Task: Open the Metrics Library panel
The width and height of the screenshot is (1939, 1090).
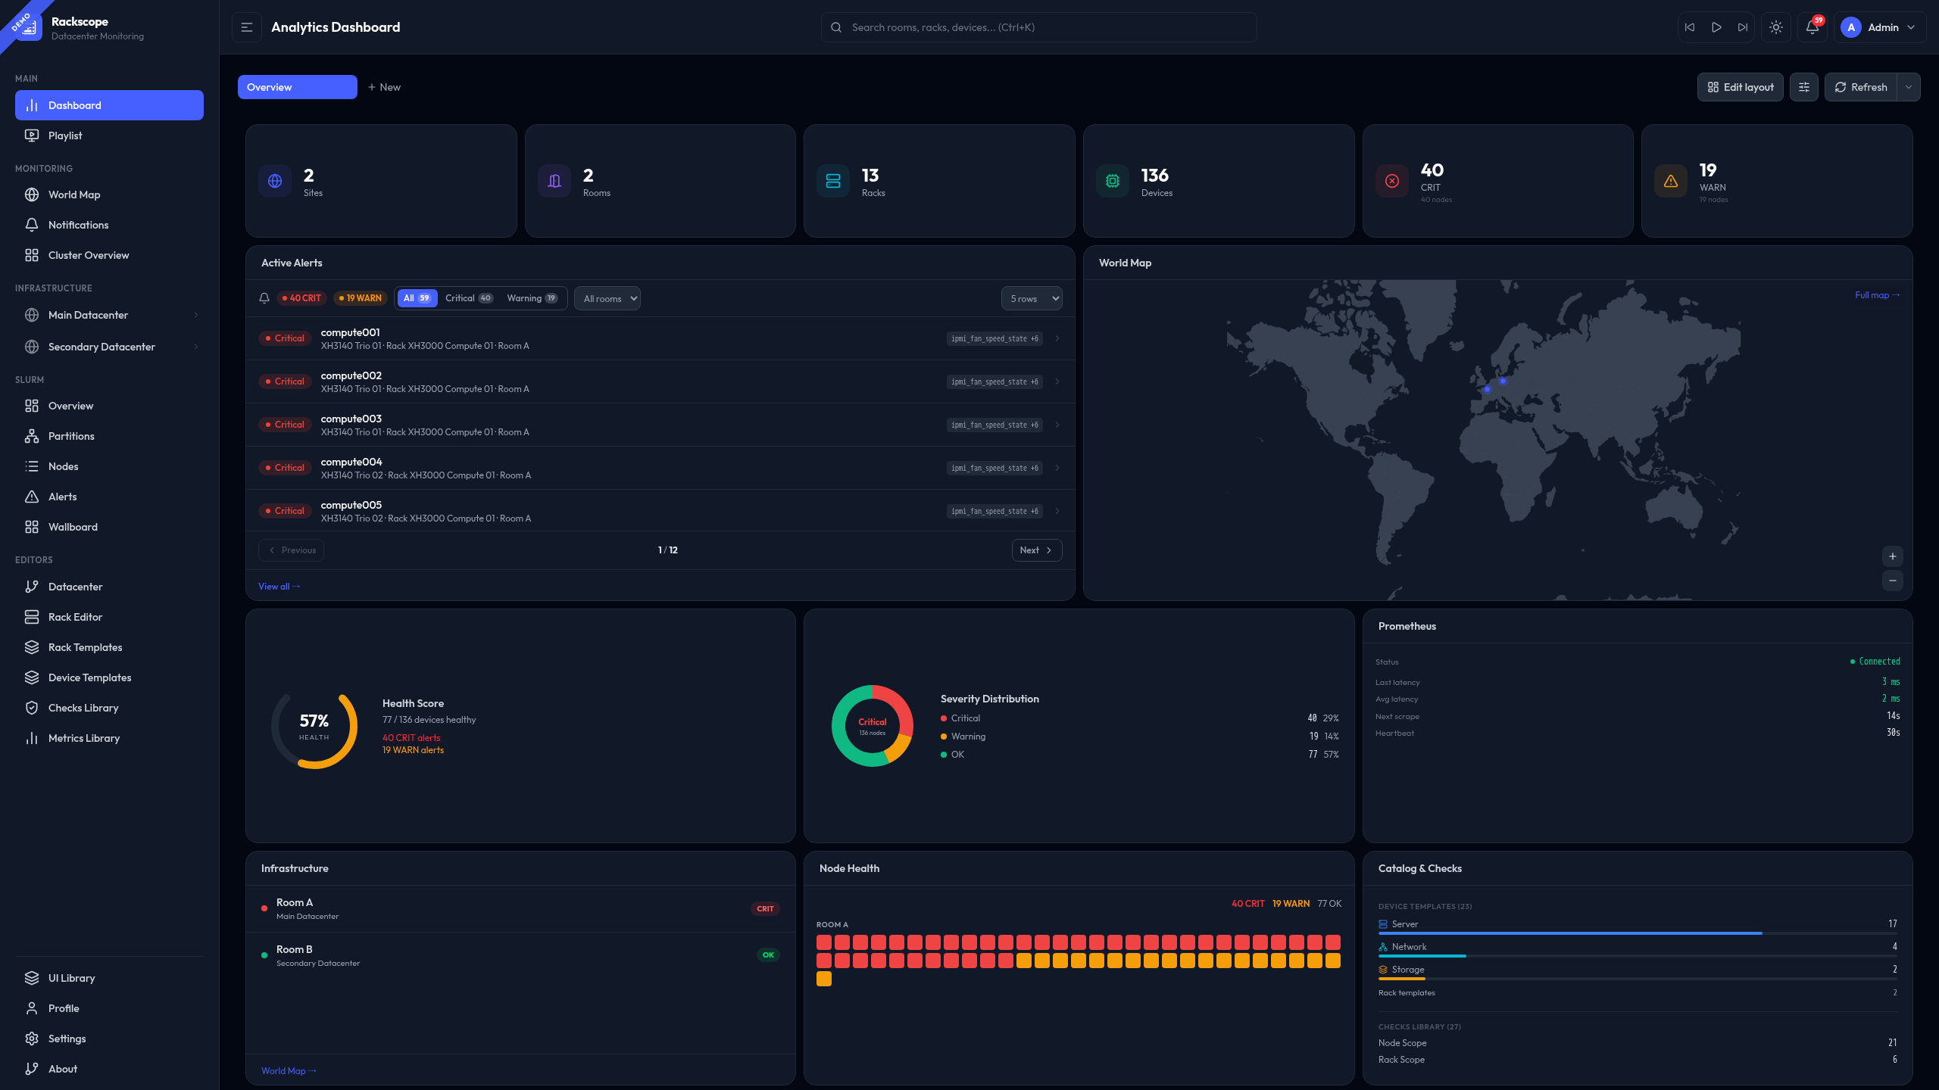Action: [84, 738]
